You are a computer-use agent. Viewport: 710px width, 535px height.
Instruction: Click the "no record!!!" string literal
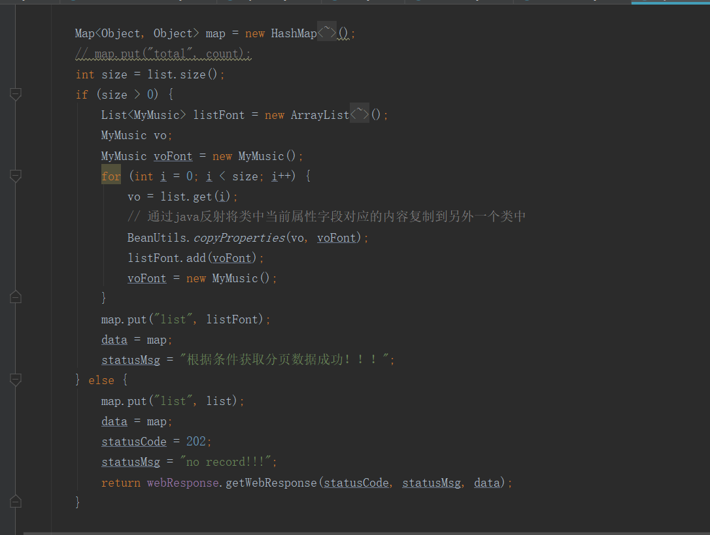(x=226, y=462)
